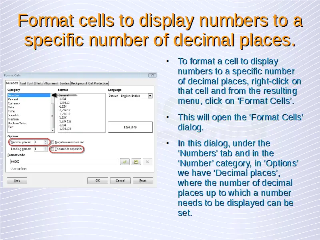Click the Leading zeroes spinner arrows

click(x=46, y=149)
